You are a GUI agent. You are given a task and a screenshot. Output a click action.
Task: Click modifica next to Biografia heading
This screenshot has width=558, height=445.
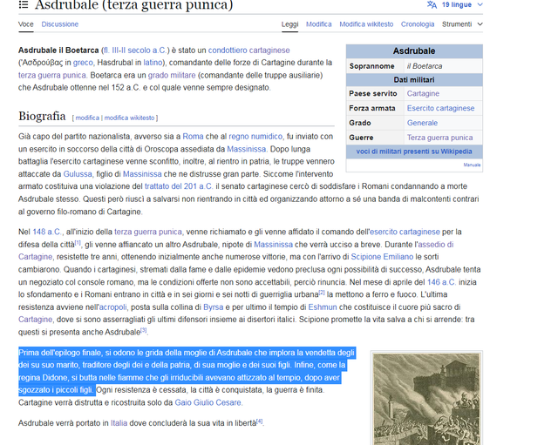[x=87, y=118]
